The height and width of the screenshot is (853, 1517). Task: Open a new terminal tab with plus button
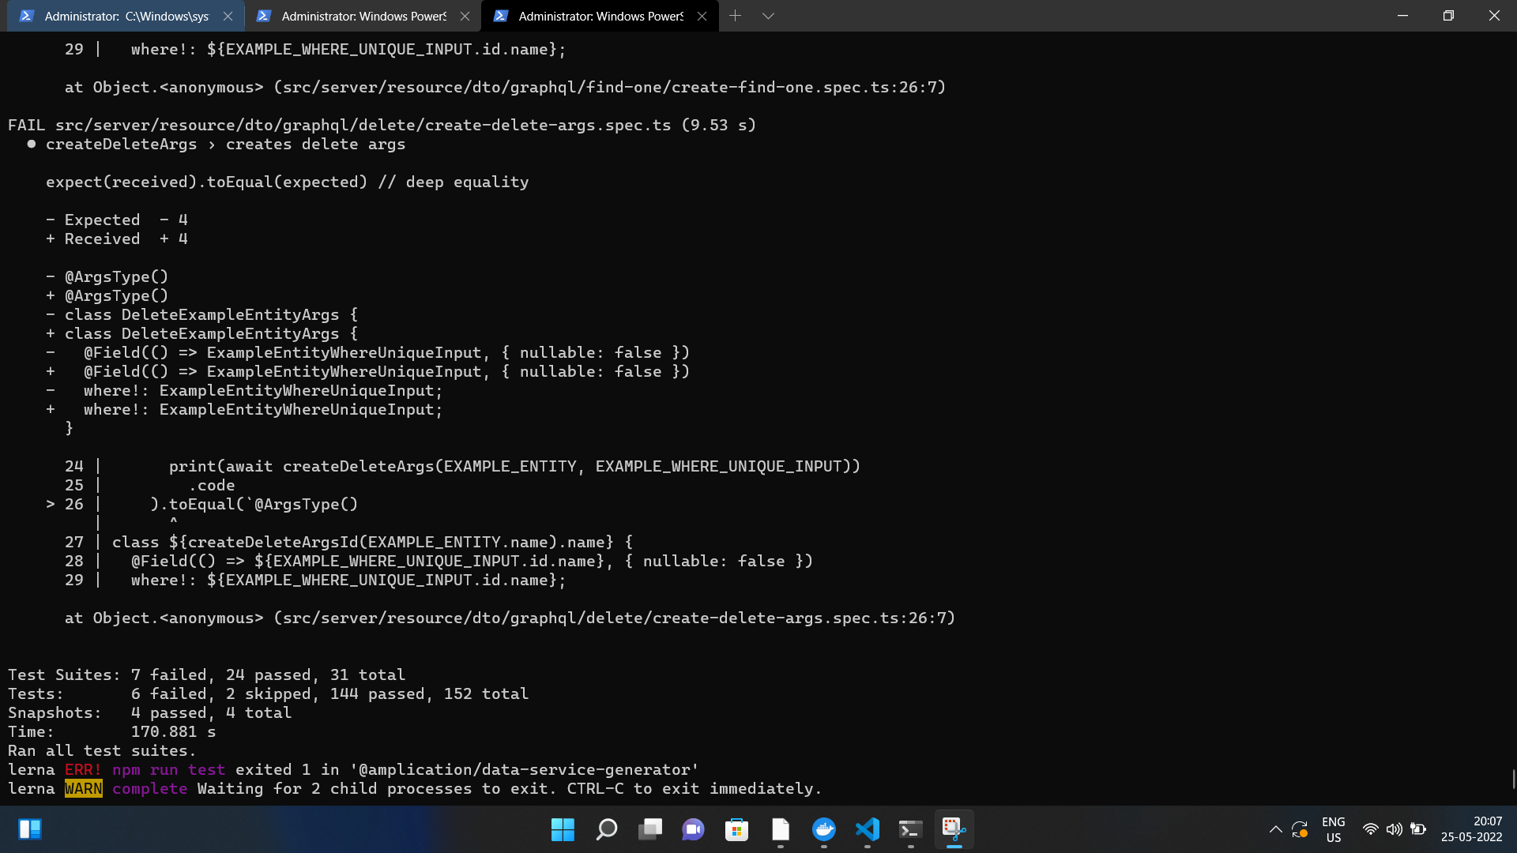pyautogui.click(x=736, y=15)
